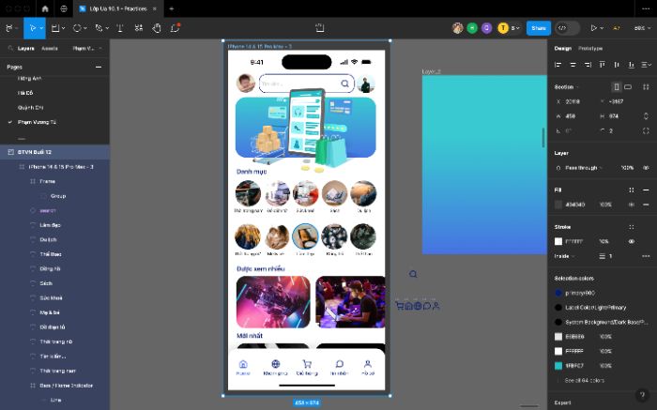Toggle layer visibility icon beside 100% opacity
Image resolution: width=657 pixels, height=410 pixels.
(x=646, y=168)
